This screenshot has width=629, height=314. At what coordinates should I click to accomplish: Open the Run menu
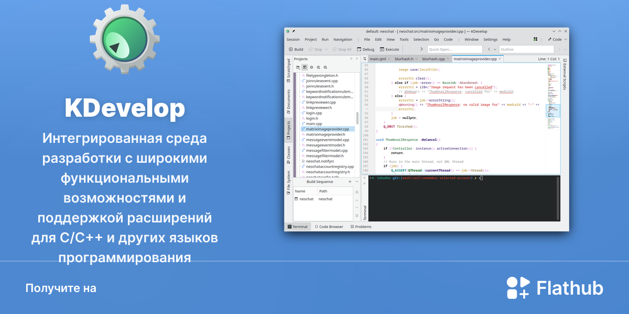pyautogui.click(x=325, y=39)
